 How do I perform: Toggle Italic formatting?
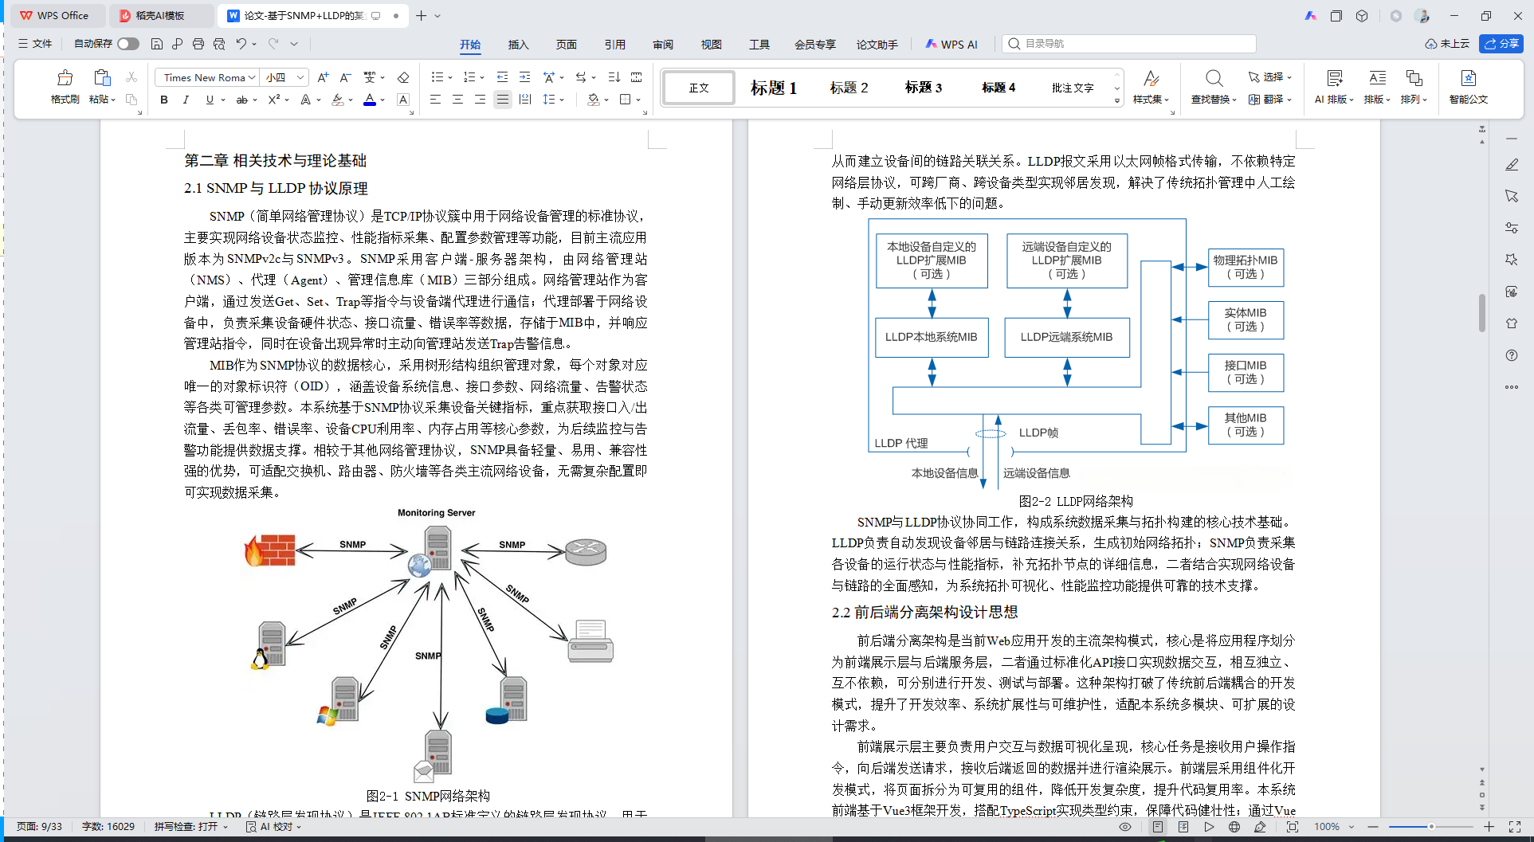186,100
